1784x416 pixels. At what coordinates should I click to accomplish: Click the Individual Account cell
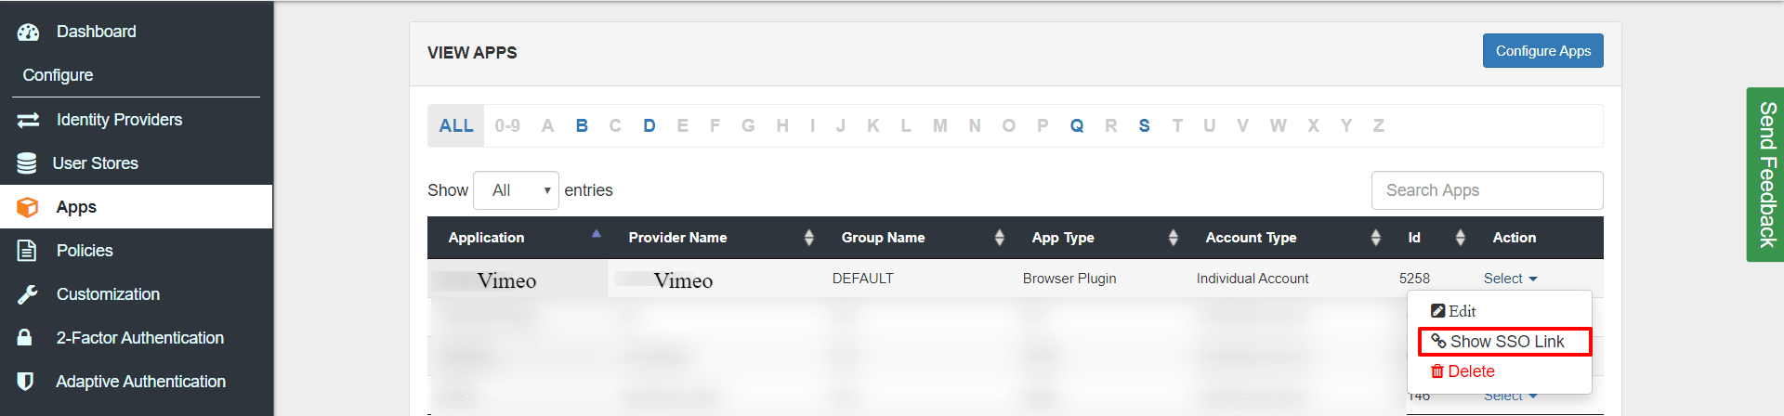pyautogui.click(x=1253, y=279)
